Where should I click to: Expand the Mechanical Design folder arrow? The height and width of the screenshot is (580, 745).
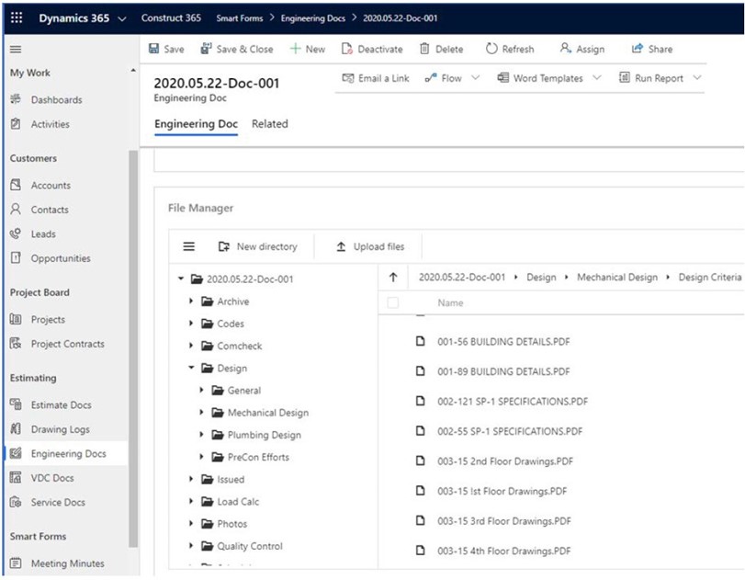(x=201, y=412)
